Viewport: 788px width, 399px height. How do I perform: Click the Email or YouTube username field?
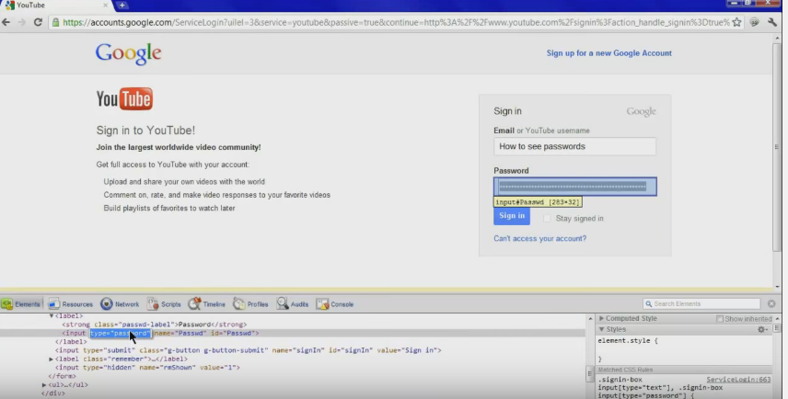click(575, 146)
